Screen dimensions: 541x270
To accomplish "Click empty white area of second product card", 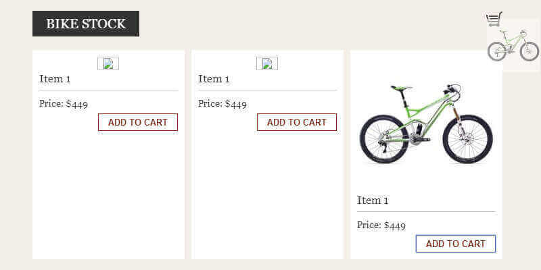I will 267,196.
